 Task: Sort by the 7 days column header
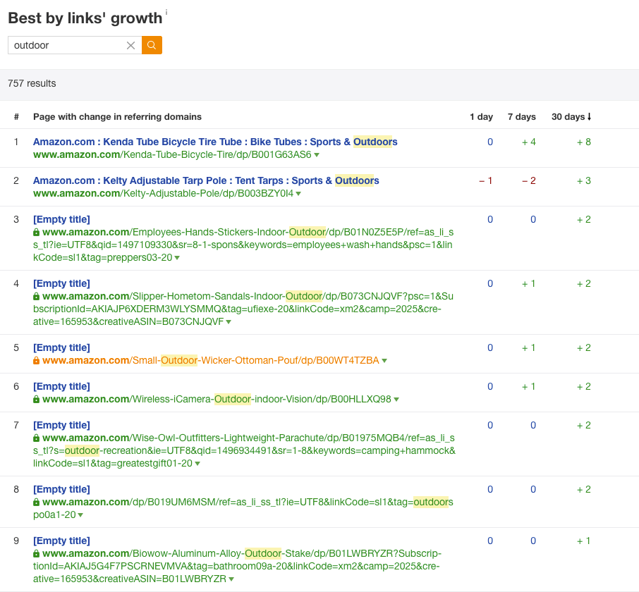click(522, 117)
